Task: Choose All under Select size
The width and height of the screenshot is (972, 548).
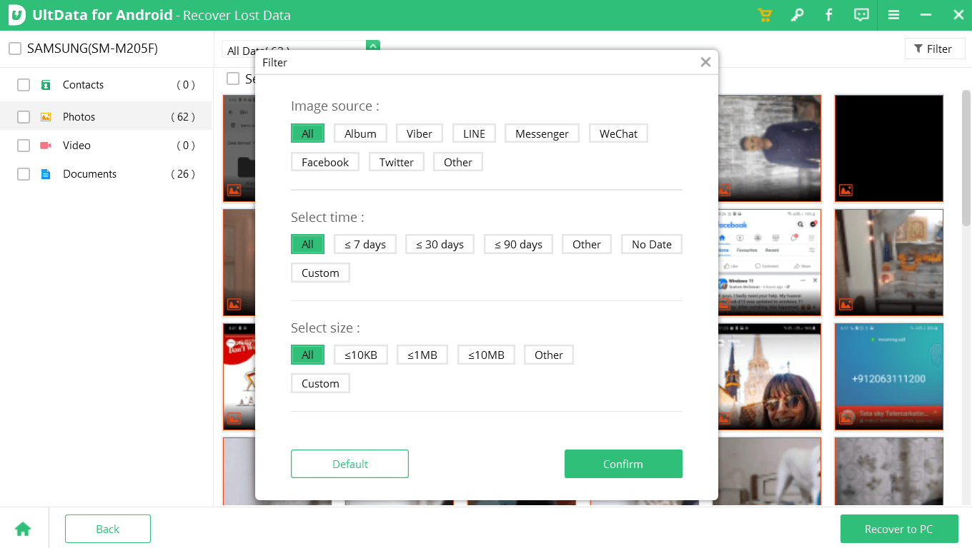Action: 307,355
